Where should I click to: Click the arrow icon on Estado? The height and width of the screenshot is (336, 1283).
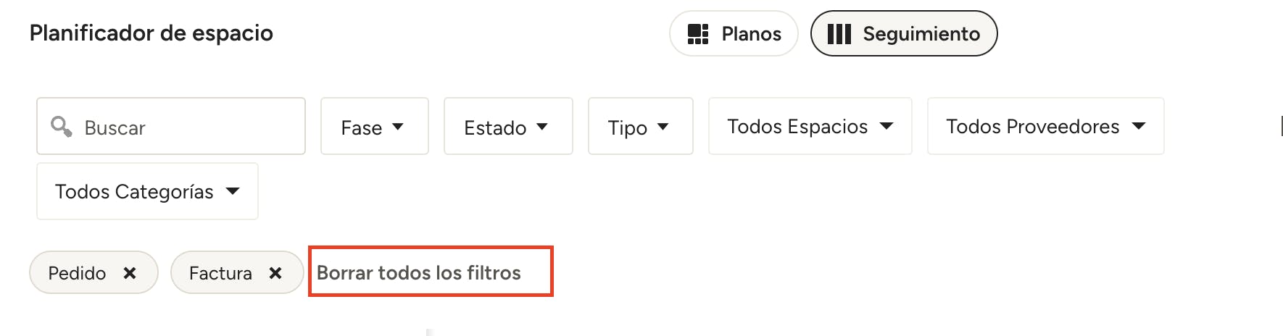click(542, 127)
